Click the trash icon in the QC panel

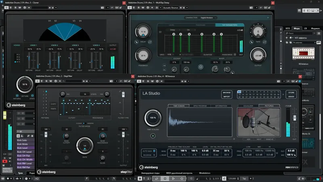point(32,136)
